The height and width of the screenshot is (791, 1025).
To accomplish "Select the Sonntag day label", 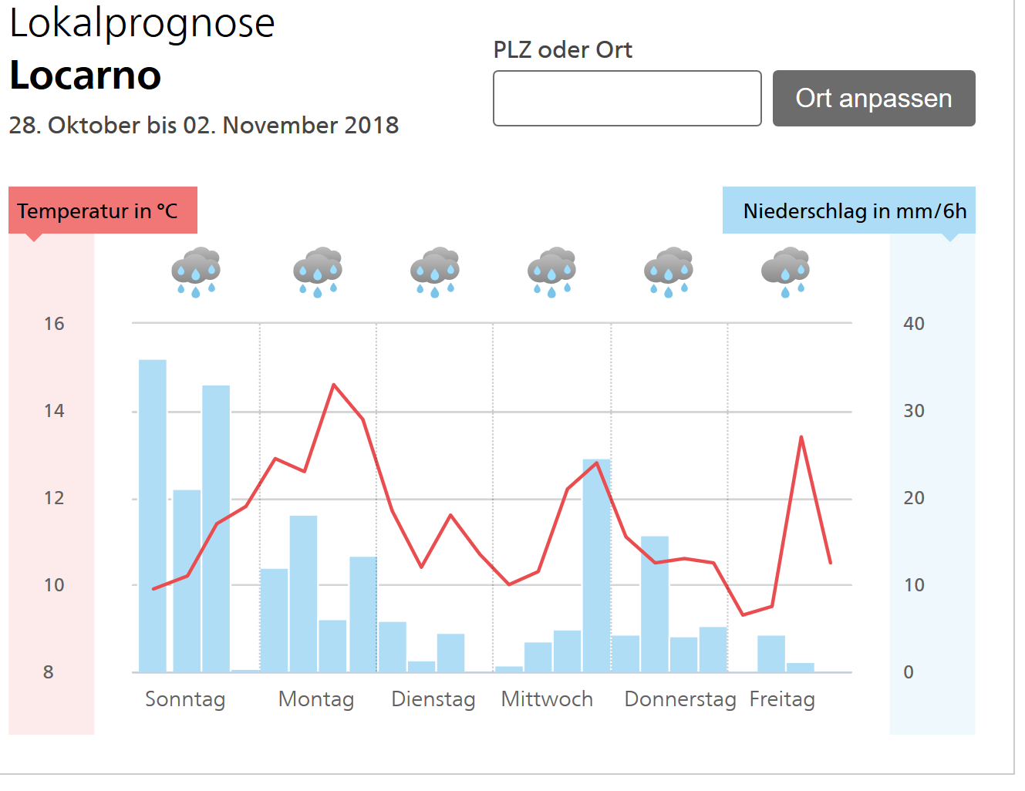I will click(185, 699).
